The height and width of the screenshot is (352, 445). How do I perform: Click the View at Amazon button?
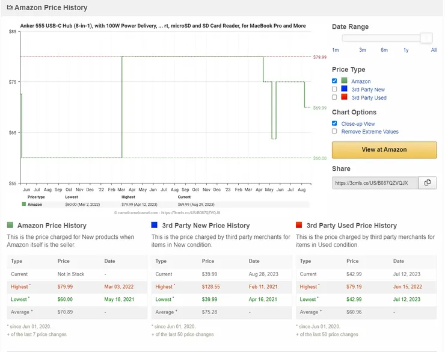384,150
